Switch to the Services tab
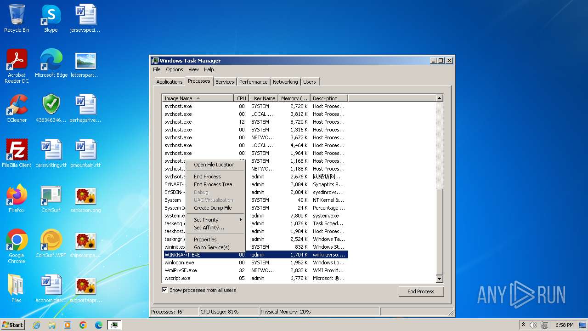Viewport: 588px width, 331px height. point(225,82)
